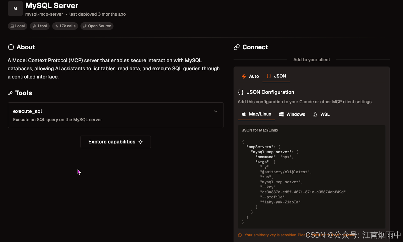Click the "mcpServers" key in JSON

tap(260, 147)
